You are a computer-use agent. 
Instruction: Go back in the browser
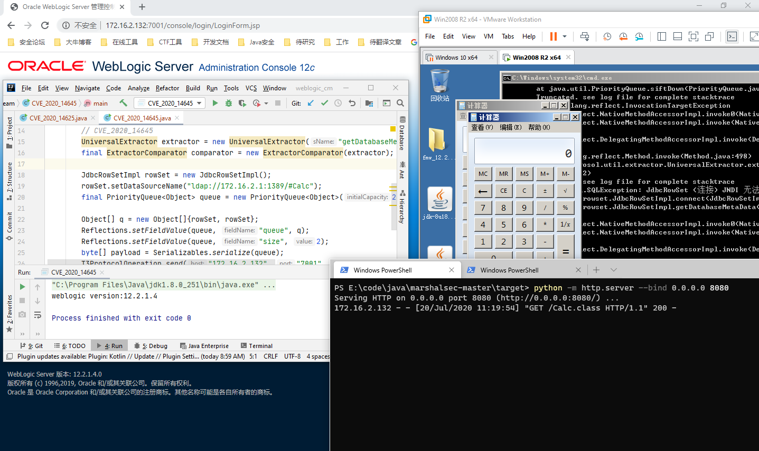pos(11,25)
